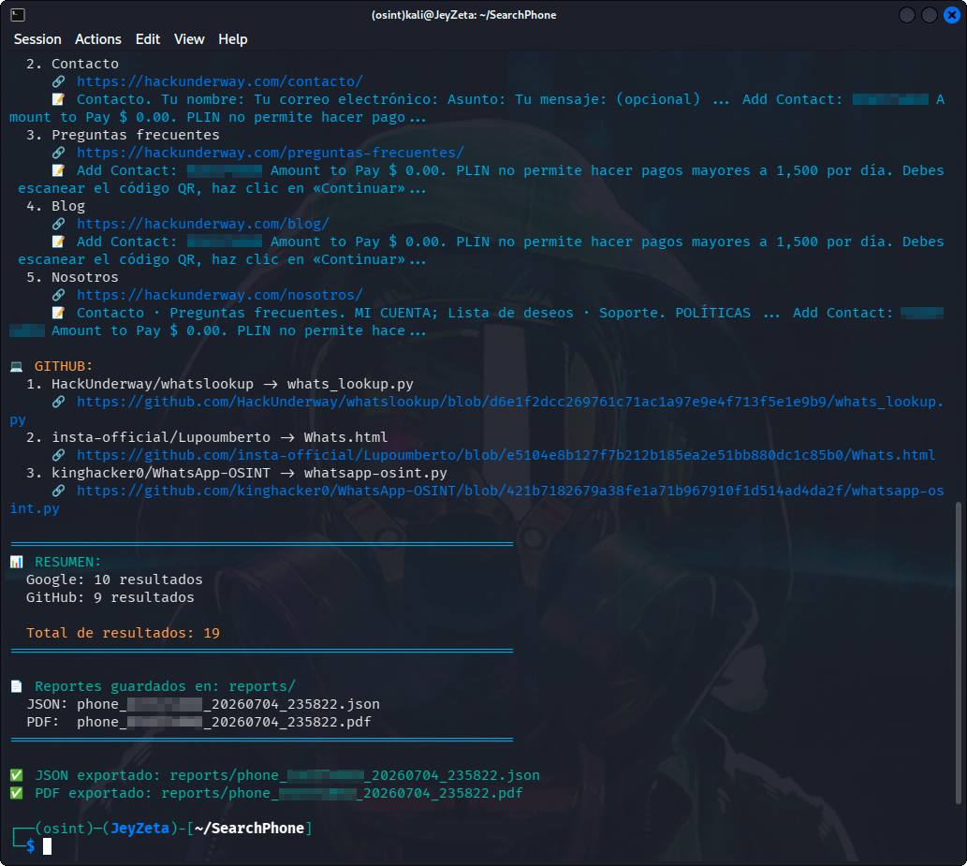Click 'Total de resultados: 19' line
This screenshot has width=967, height=866.
[x=123, y=633]
